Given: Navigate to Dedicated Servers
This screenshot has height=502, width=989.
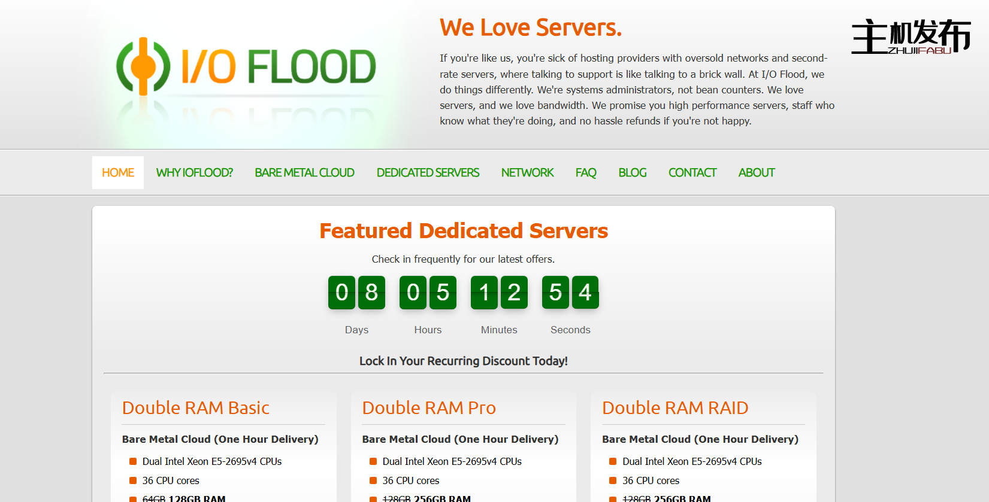Looking at the screenshot, I should pyautogui.click(x=428, y=173).
